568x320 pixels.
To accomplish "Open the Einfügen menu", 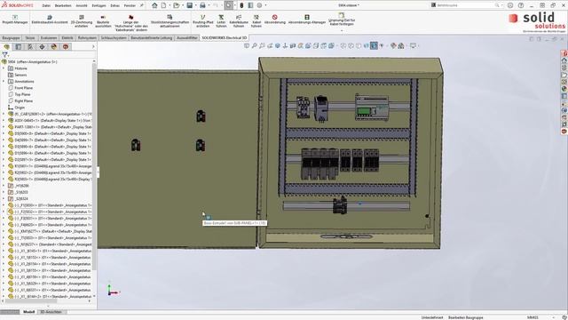I will click(99, 6).
